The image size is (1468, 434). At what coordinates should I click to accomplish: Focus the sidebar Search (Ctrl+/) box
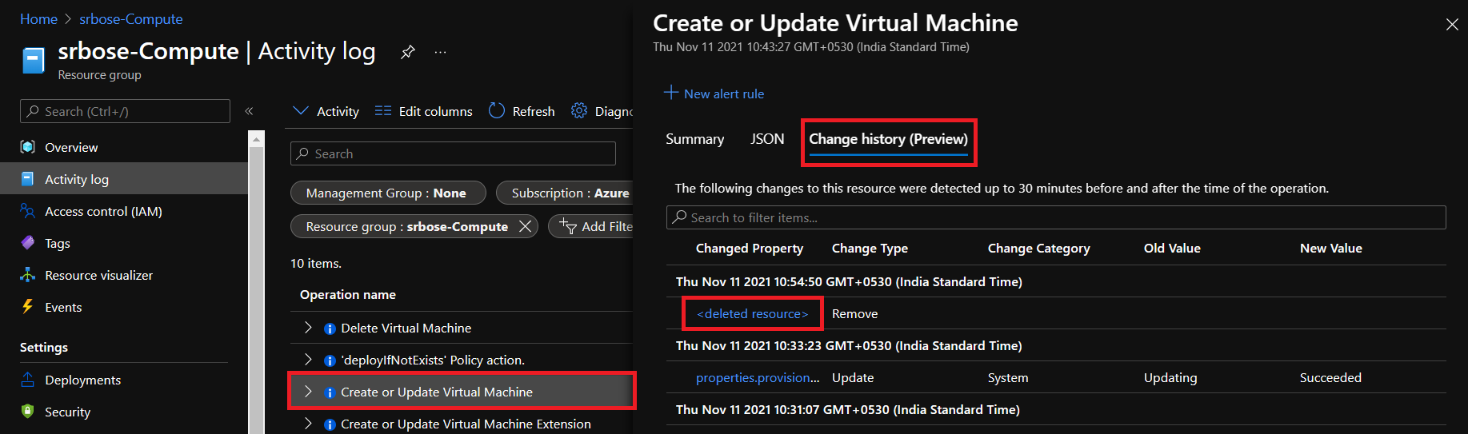125,111
